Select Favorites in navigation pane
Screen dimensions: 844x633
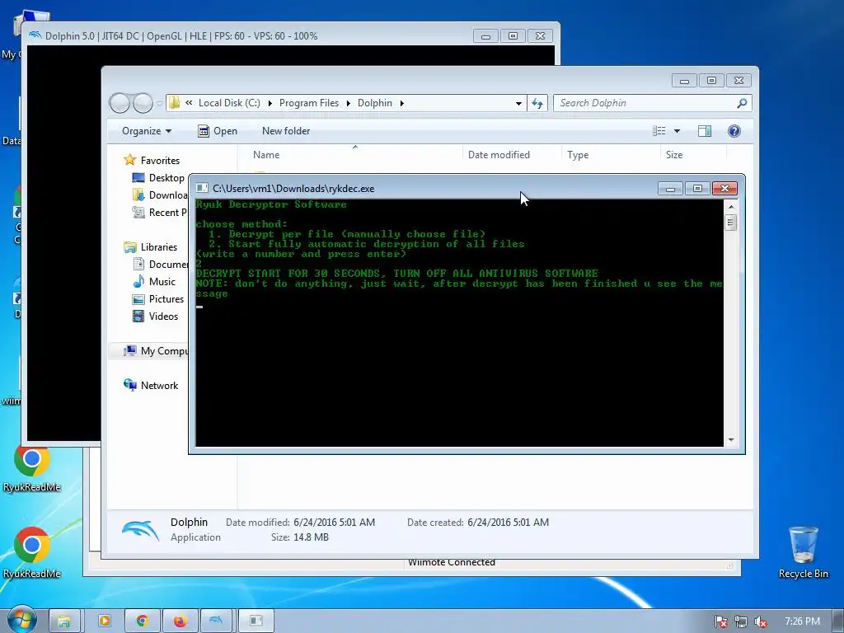pos(152,161)
